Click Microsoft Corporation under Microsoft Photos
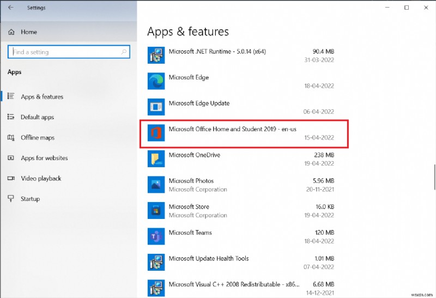This screenshot has height=298, width=436. click(198, 189)
